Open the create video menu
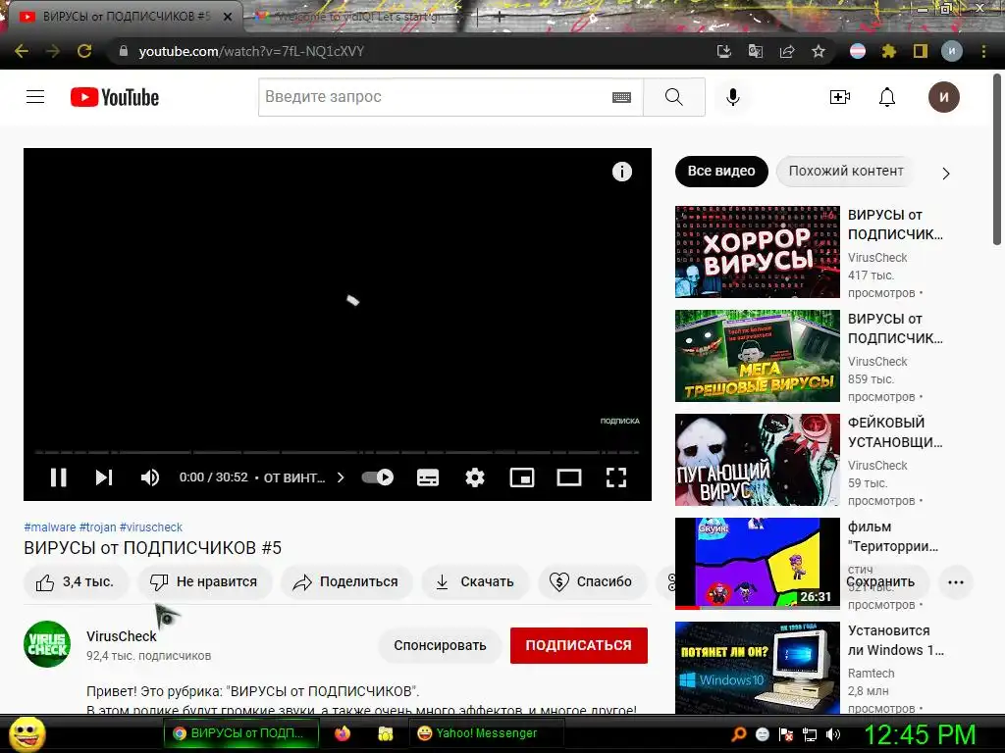1005x753 pixels. 840,97
